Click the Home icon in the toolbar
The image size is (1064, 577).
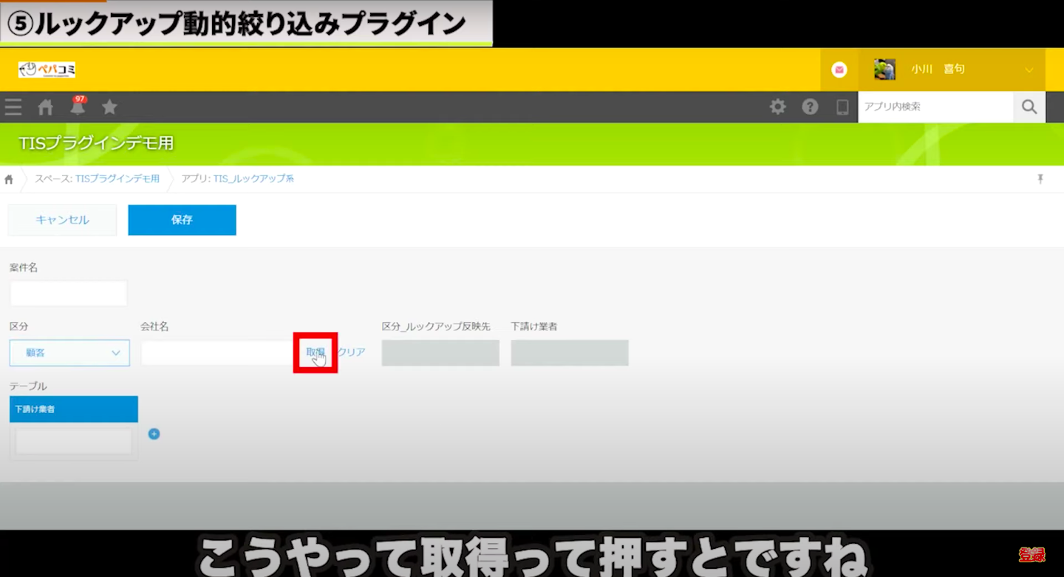pyautogui.click(x=44, y=107)
